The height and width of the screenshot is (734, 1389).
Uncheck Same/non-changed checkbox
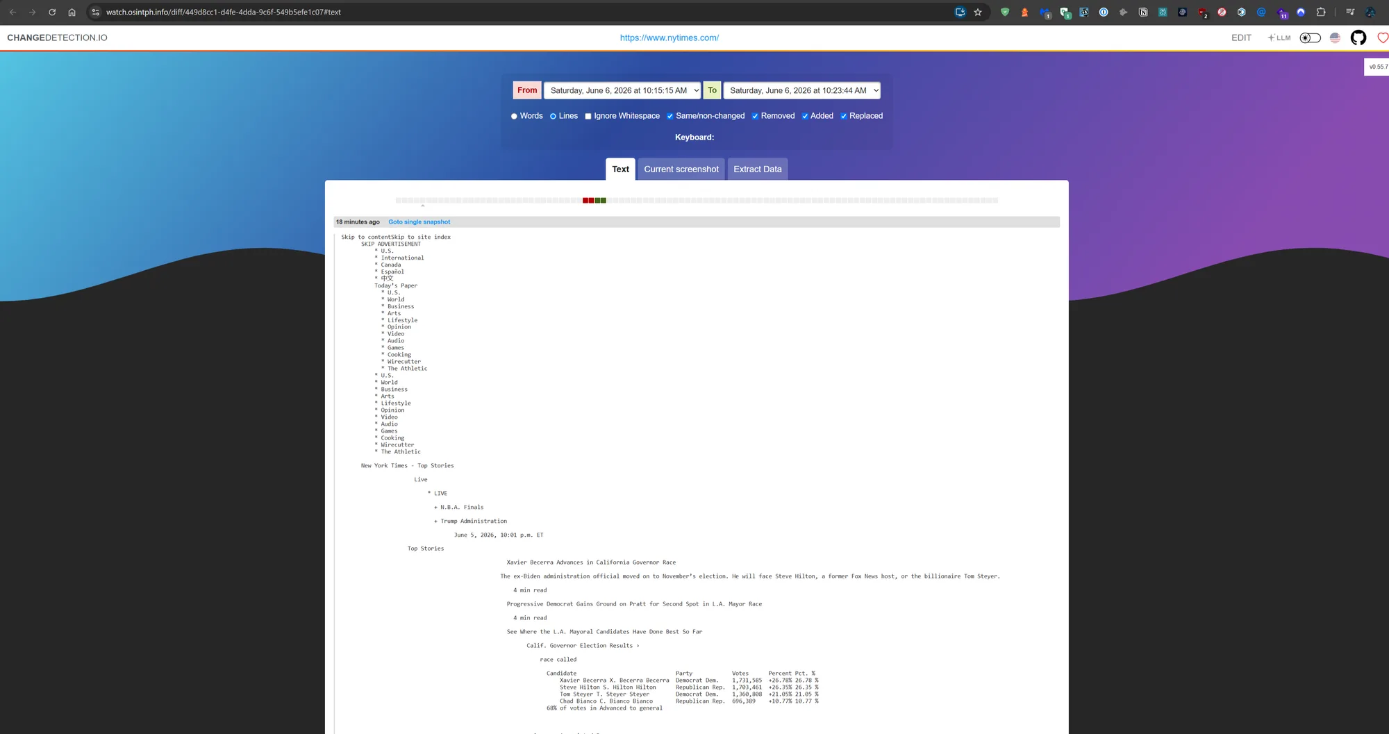(x=670, y=116)
